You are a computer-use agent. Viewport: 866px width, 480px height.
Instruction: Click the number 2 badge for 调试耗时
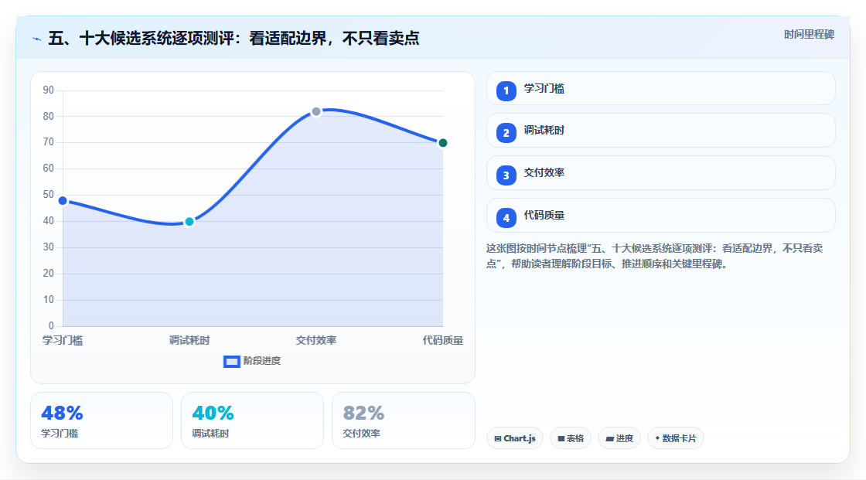[506, 133]
